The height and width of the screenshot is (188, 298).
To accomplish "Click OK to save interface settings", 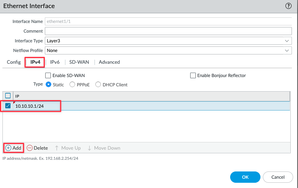I will point(245,177).
